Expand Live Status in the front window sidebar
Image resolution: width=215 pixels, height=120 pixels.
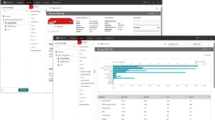83,50
